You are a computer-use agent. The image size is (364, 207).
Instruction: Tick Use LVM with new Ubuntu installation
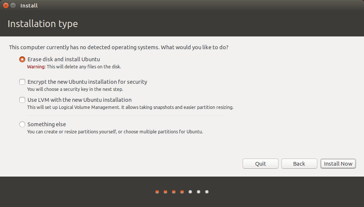tap(22, 100)
